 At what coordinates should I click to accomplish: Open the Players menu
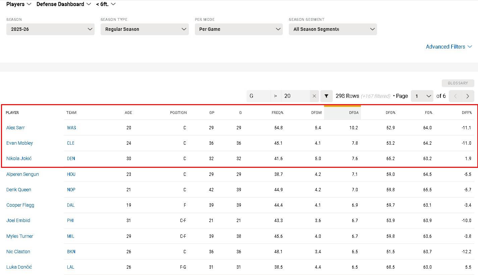19,4
